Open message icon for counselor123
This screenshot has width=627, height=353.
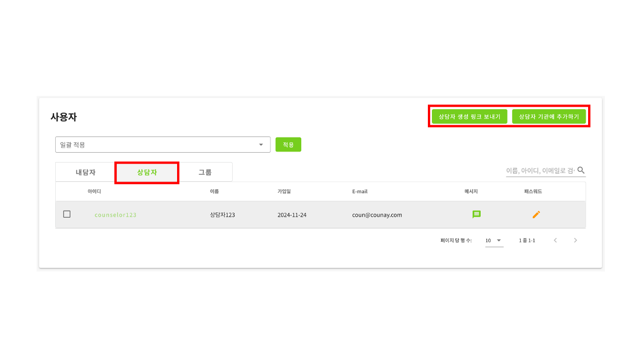coord(476,215)
